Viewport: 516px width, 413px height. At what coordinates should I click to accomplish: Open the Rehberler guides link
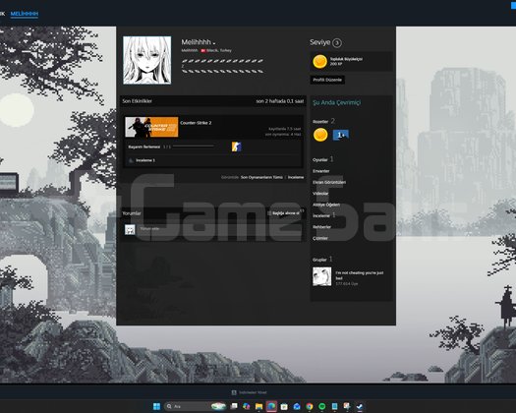click(x=321, y=227)
